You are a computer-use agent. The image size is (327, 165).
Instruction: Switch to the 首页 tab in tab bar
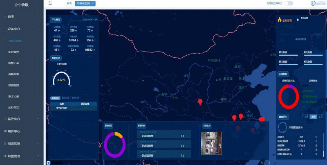[69, 3]
